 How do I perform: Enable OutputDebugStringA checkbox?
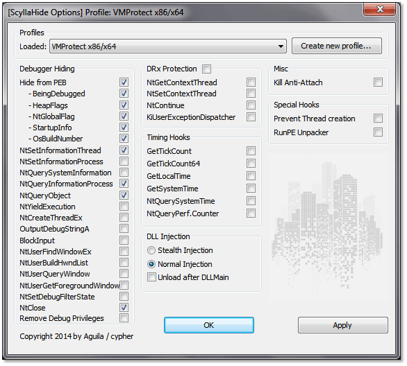(x=124, y=229)
